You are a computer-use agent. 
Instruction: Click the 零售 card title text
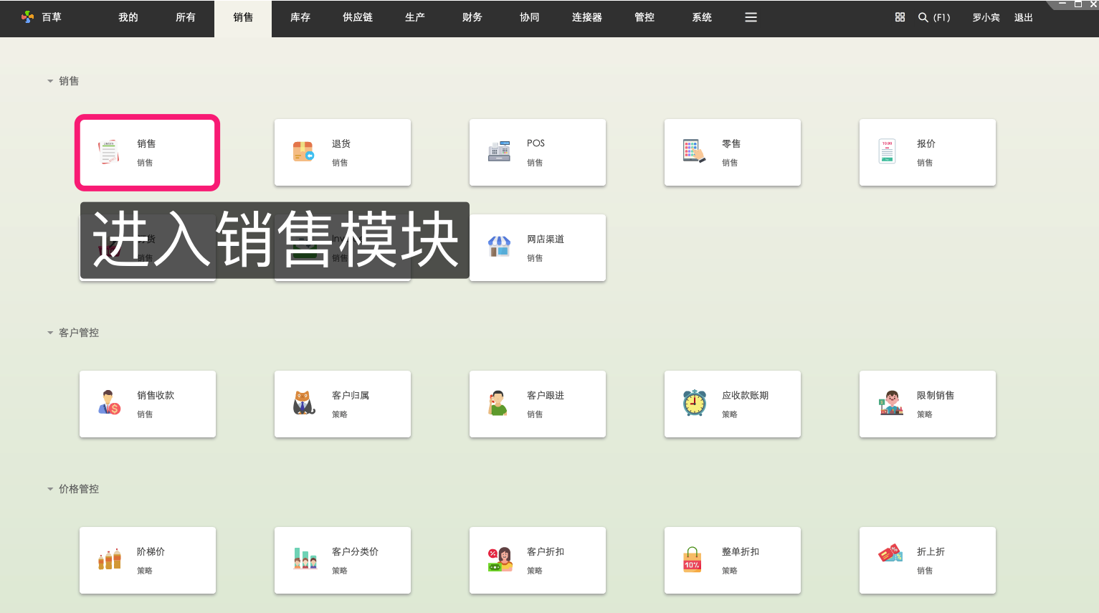click(731, 143)
